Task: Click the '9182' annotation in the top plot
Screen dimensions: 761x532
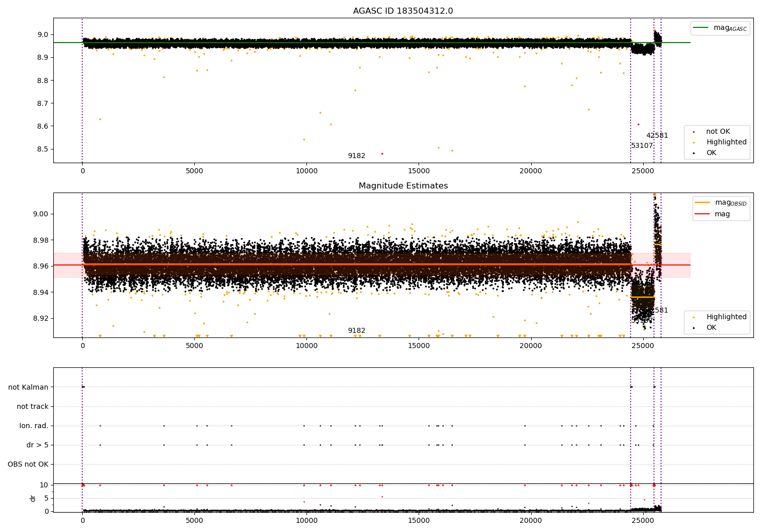Action: 357,156
